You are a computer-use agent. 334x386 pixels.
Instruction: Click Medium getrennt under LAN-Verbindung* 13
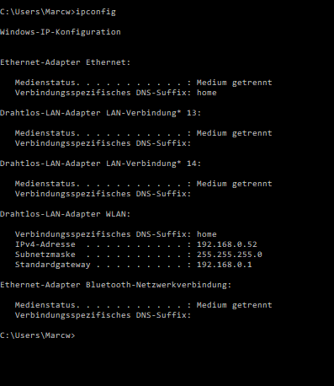coord(234,133)
